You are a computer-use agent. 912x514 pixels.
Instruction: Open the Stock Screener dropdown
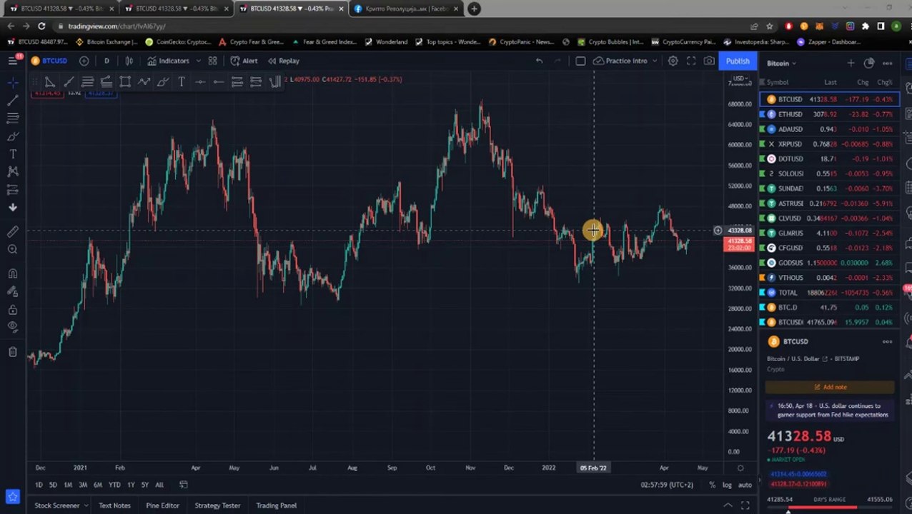tap(61, 505)
